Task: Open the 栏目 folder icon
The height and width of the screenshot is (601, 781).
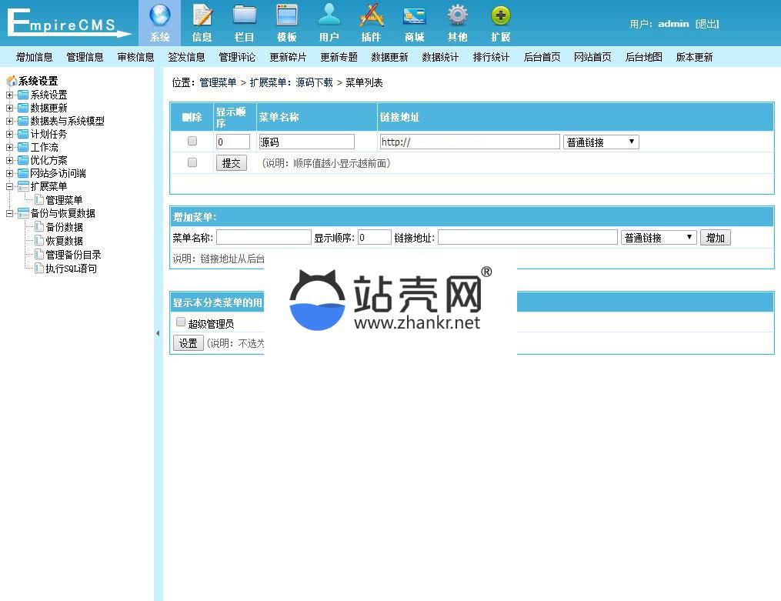Action: [x=245, y=16]
